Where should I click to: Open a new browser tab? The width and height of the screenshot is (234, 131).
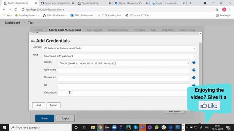click(190, 3)
